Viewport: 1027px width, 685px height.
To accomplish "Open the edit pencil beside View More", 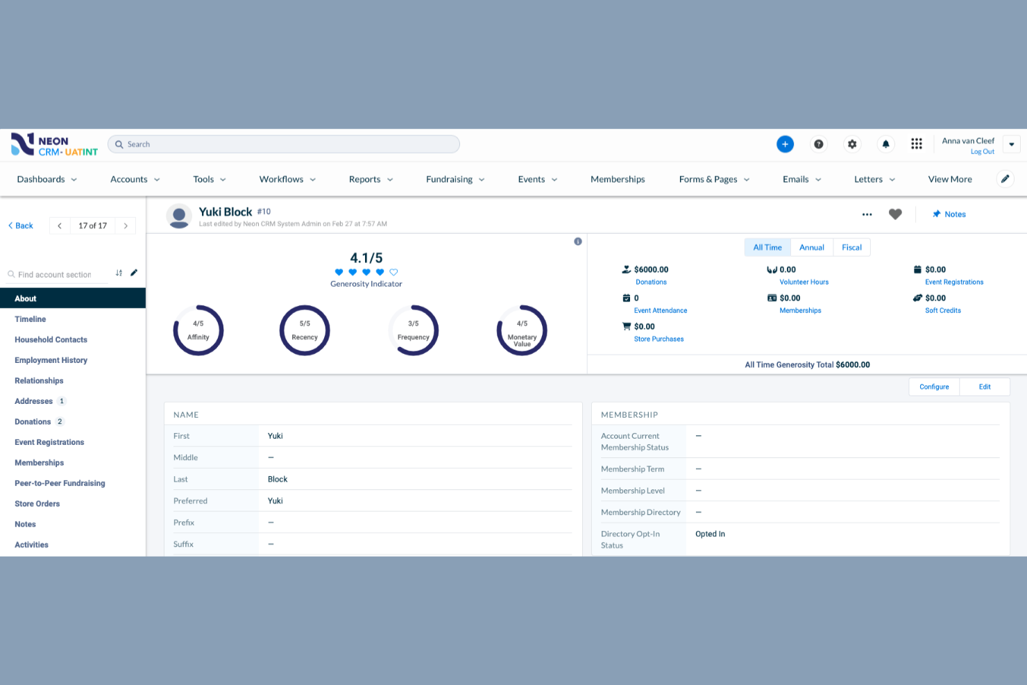I will (1005, 178).
